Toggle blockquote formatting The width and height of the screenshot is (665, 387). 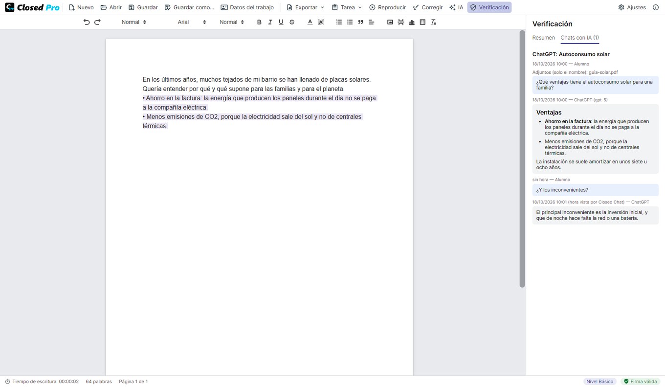[x=360, y=22]
